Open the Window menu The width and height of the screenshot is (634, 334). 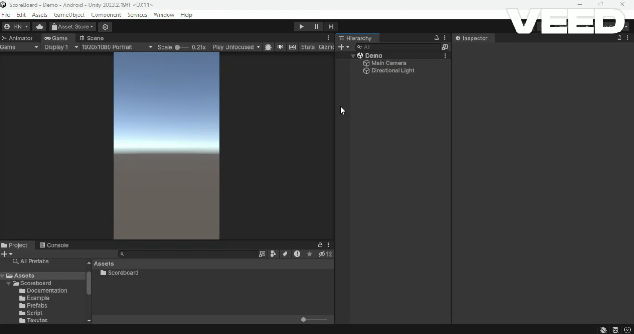tap(163, 15)
